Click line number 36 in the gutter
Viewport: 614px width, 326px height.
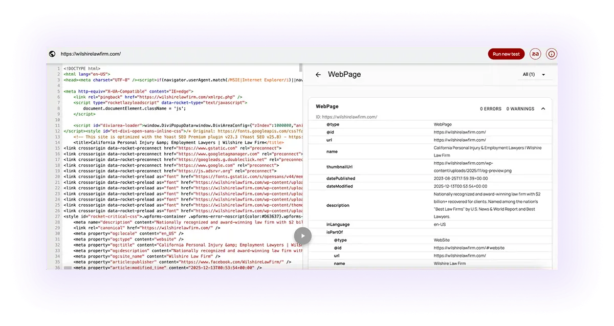tap(57, 268)
